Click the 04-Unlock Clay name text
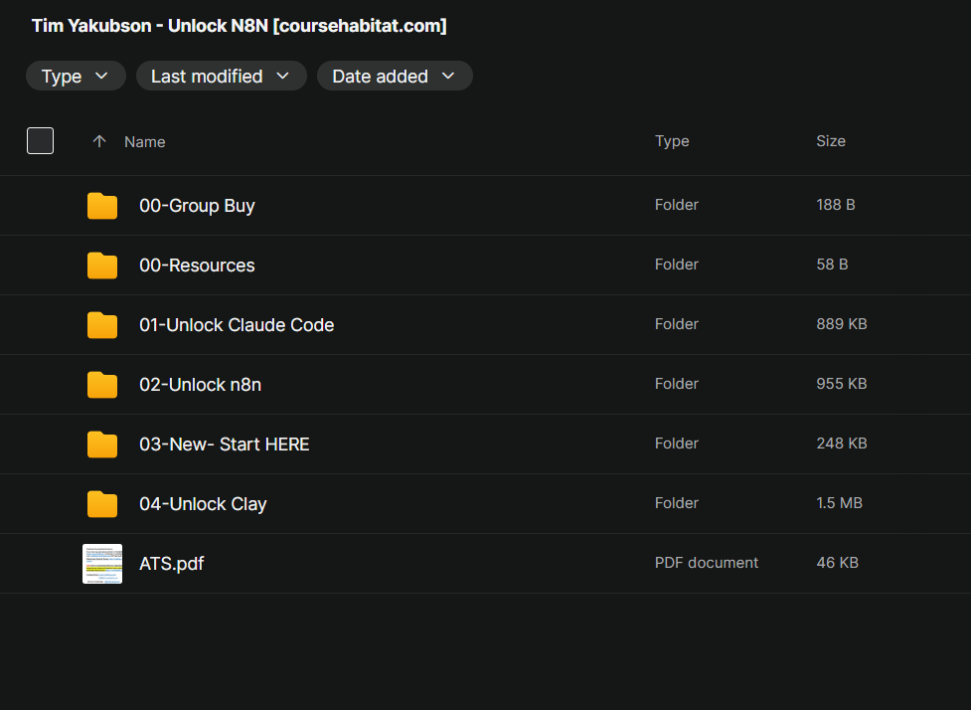The image size is (971, 710). click(x=203, y=504)
